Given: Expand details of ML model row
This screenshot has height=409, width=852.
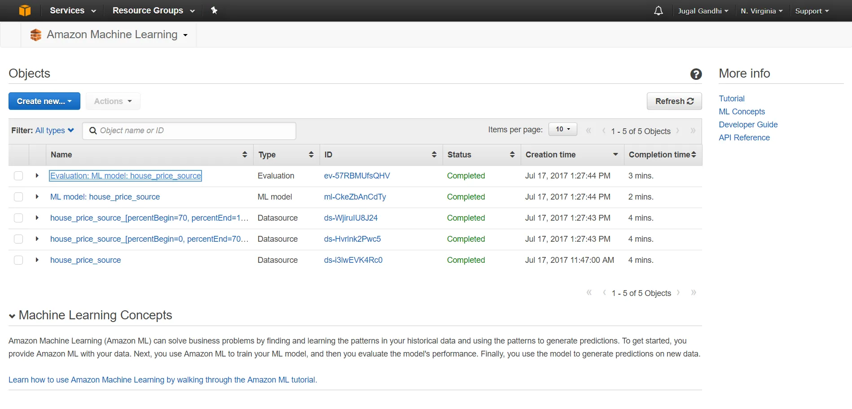Looking at the screenshot, I should tap(37, 196).
